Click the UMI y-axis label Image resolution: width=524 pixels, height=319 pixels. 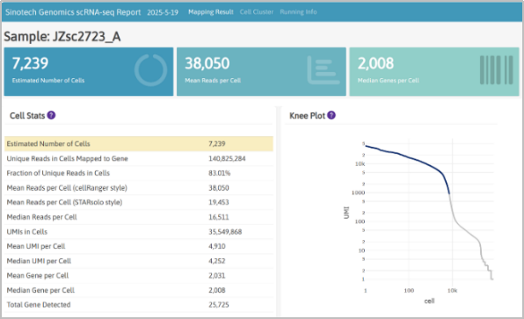(346, 213)
